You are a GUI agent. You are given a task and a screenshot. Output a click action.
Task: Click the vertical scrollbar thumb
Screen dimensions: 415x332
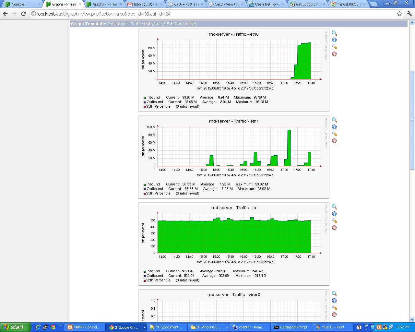412,120
